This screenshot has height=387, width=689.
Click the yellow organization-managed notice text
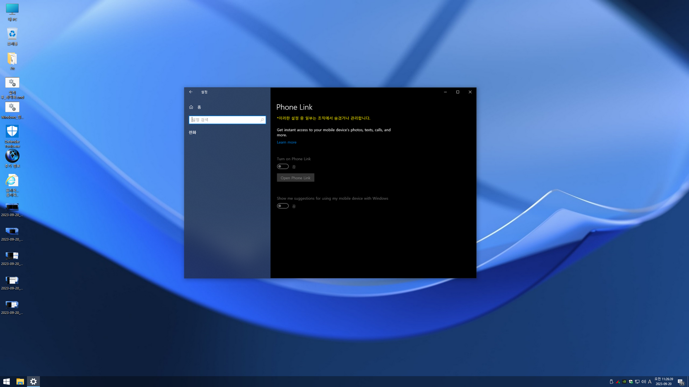(x=323, y=118)
